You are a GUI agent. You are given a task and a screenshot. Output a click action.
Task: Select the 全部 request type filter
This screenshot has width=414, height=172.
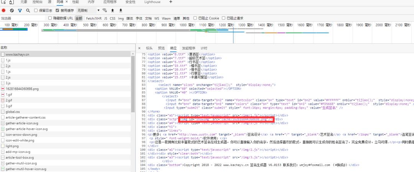pyautogui.click(x=79, y=18)
